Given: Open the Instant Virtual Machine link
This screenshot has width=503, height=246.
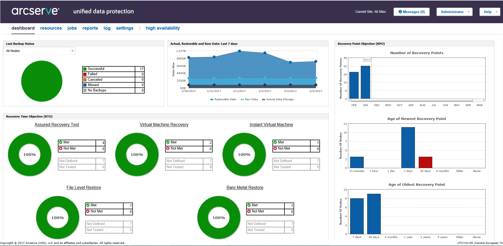Looking at the screenshot, I should 271,124.
